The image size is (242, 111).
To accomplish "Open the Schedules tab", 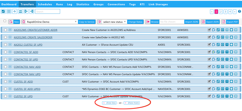I will [45, 4].
